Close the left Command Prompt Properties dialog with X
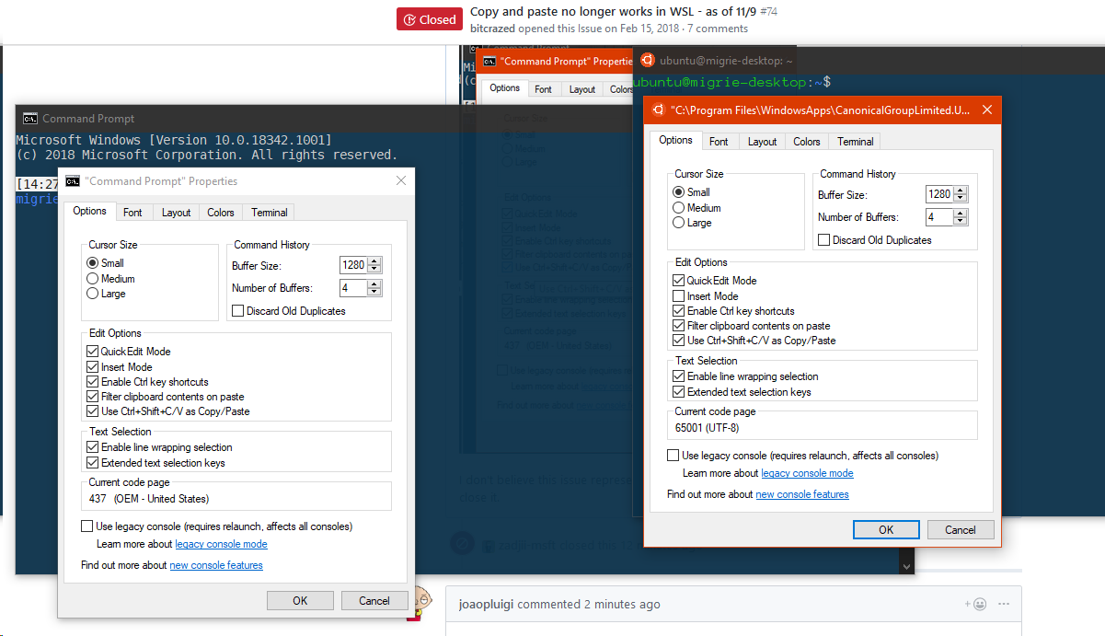 click(x=400, y=181)
